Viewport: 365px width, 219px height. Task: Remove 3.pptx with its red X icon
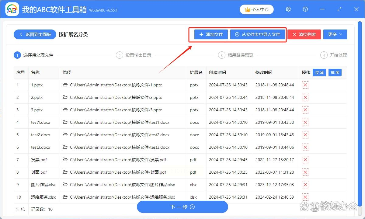[305, 110]
